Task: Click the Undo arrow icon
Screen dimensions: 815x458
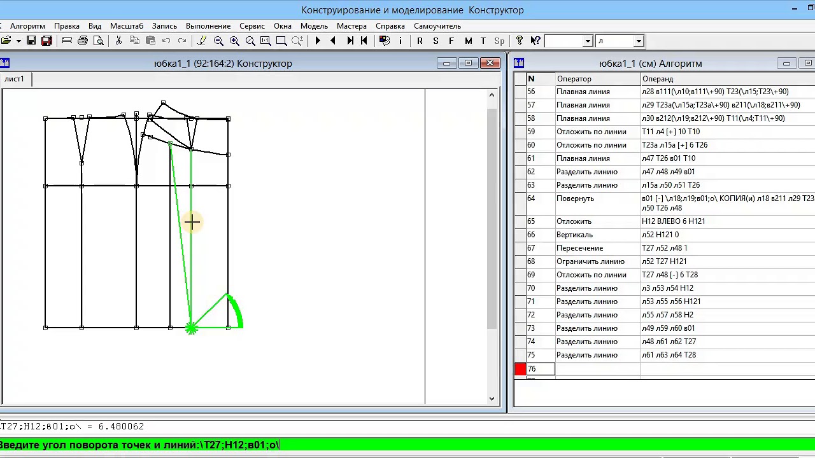Action: tap(166, 41)
